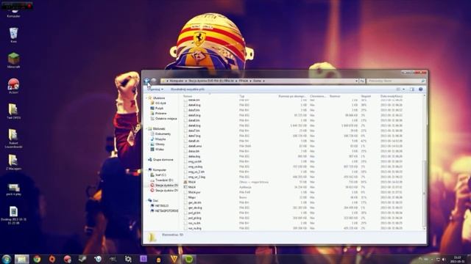This screenshot has width=471, height=264.
Task: Open the Organizuj dropdown menu
Action: 155,89
